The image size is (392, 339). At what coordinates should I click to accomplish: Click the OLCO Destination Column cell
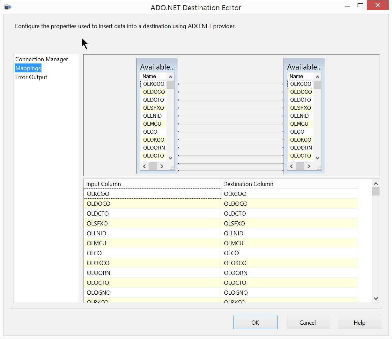coord(290,253)
